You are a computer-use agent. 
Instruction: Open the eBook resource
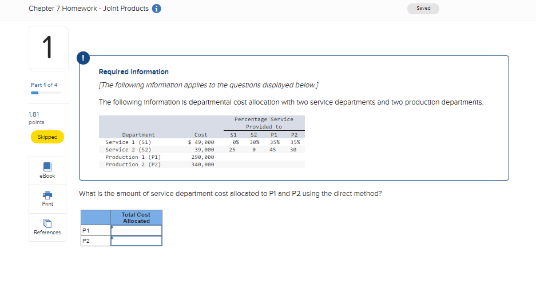(x=47, y=171)
